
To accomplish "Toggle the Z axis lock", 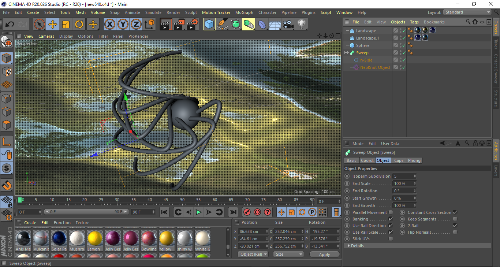I will tap(136, 25).
